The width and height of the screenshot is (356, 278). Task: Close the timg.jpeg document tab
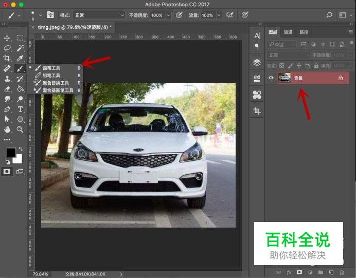tap(33, 27)
